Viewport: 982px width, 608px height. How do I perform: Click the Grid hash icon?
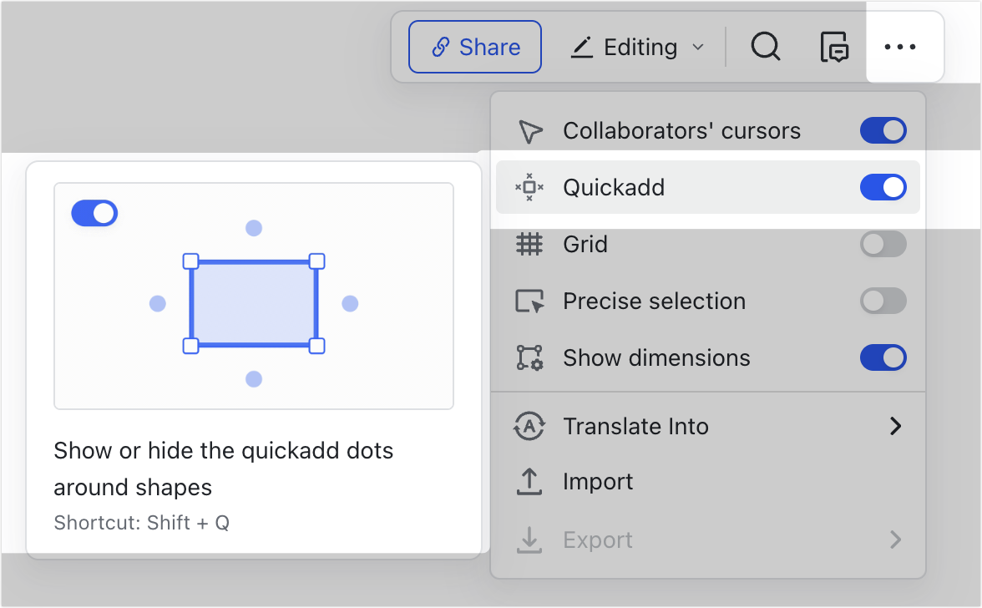click(x=529, y=245)
